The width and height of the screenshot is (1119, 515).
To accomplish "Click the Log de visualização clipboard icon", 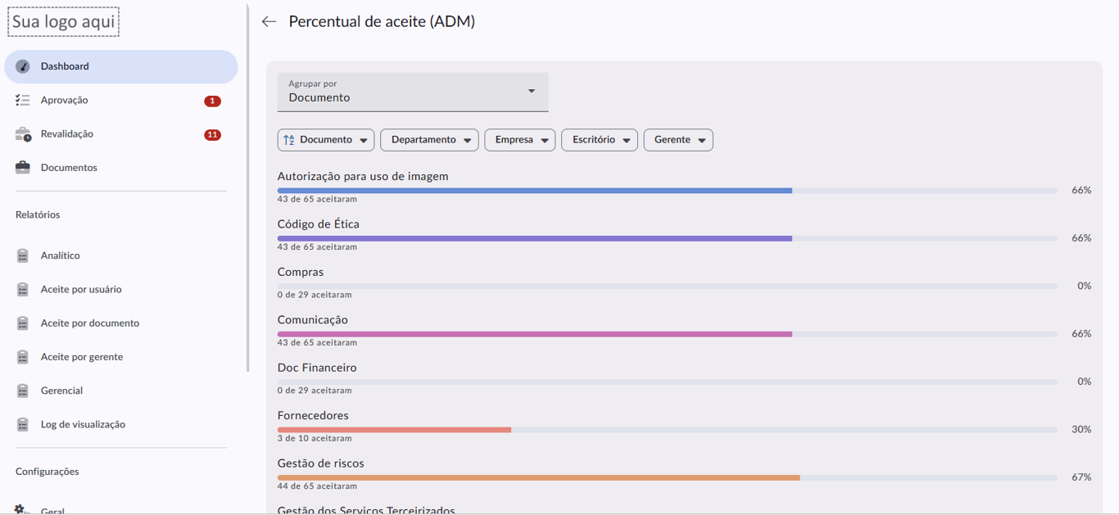I will coord(23,424).
